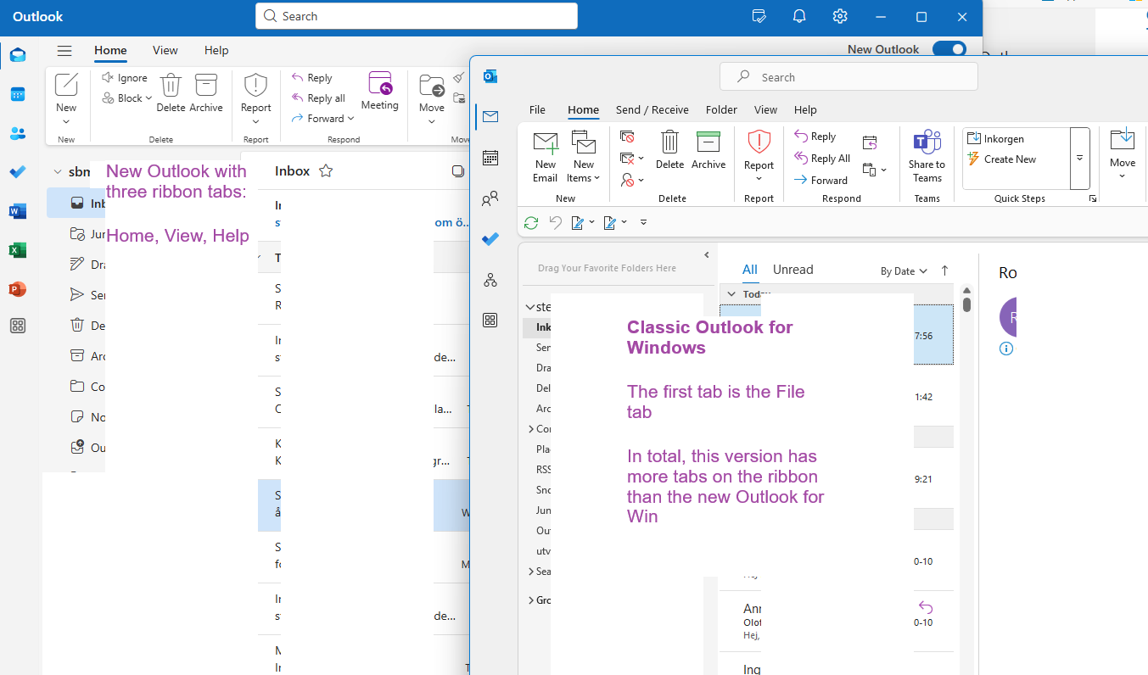
Task: Click Reply All in Classic Outlook ribbon
Action: 822,158
